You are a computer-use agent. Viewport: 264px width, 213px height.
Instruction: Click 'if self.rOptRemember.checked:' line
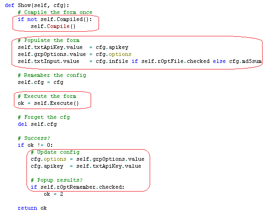[x=78, y=187]
